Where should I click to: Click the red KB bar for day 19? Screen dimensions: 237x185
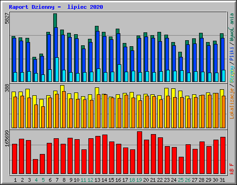coord(139,153)
